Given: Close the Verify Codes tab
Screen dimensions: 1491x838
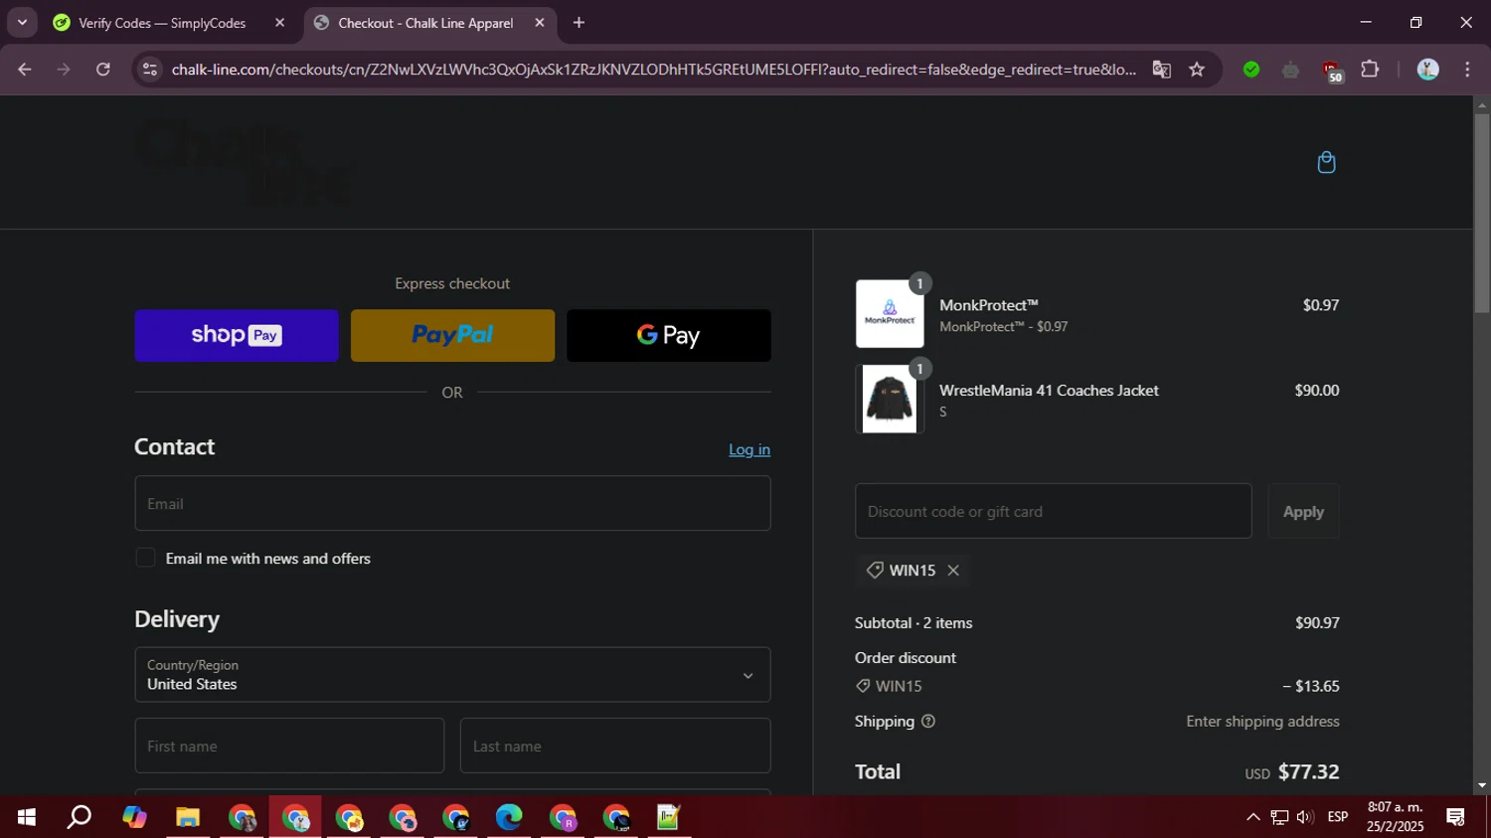Looking at the screenshot, I should 279,23.
